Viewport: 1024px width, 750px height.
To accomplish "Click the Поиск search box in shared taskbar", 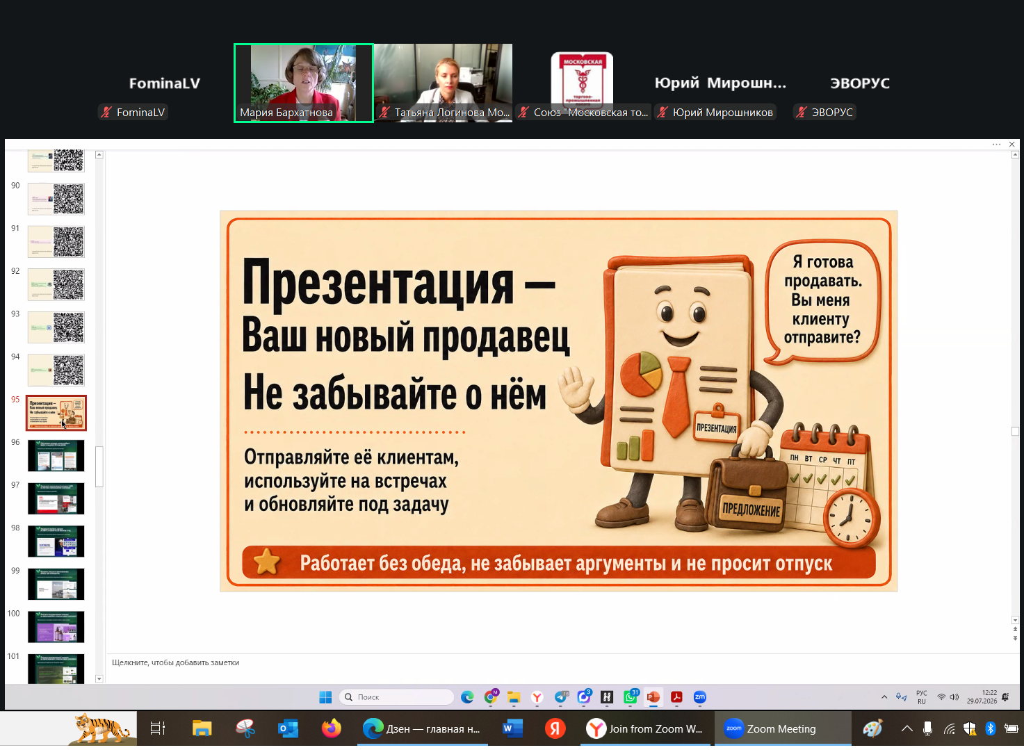I will click(x=396, y=697).
